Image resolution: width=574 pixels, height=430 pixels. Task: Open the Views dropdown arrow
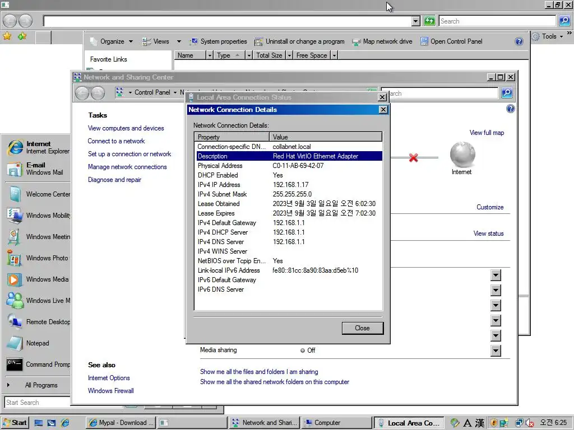(x=179, y=41)
